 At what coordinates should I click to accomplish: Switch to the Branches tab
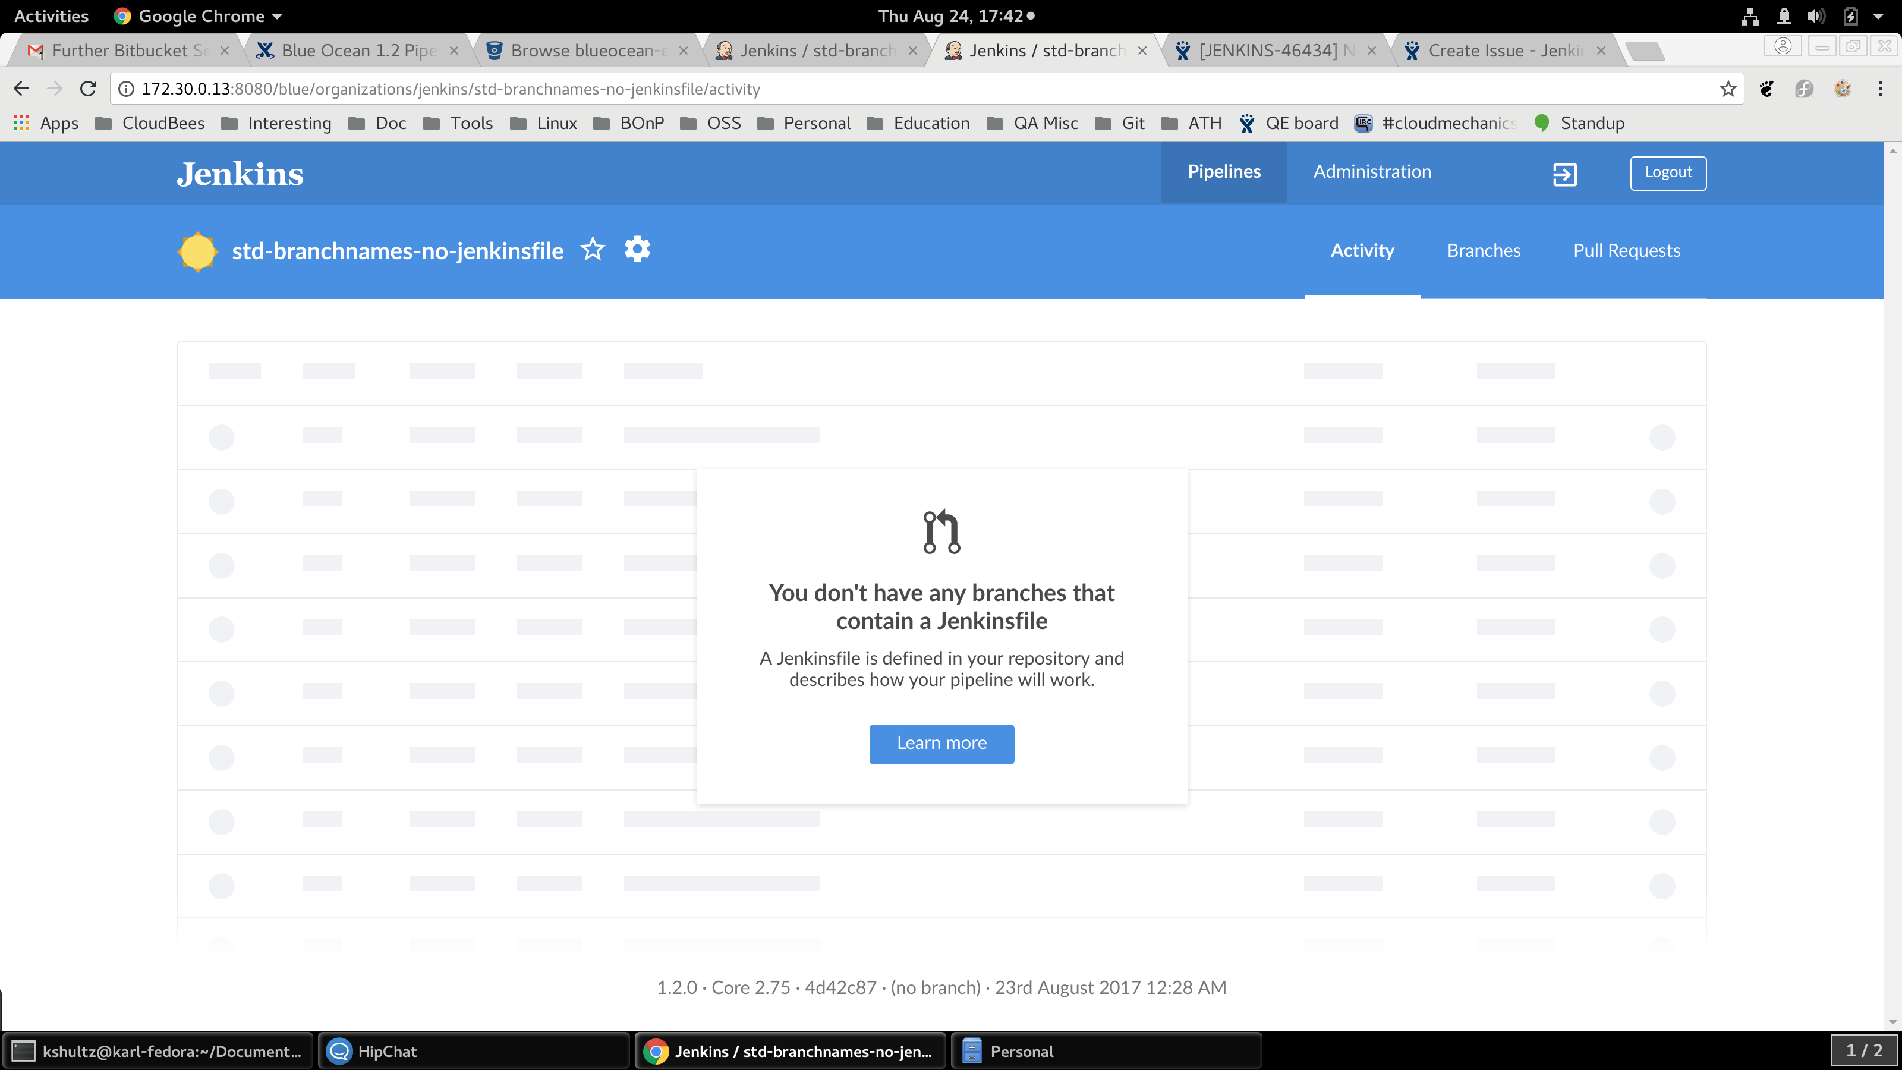[1484, 251]
